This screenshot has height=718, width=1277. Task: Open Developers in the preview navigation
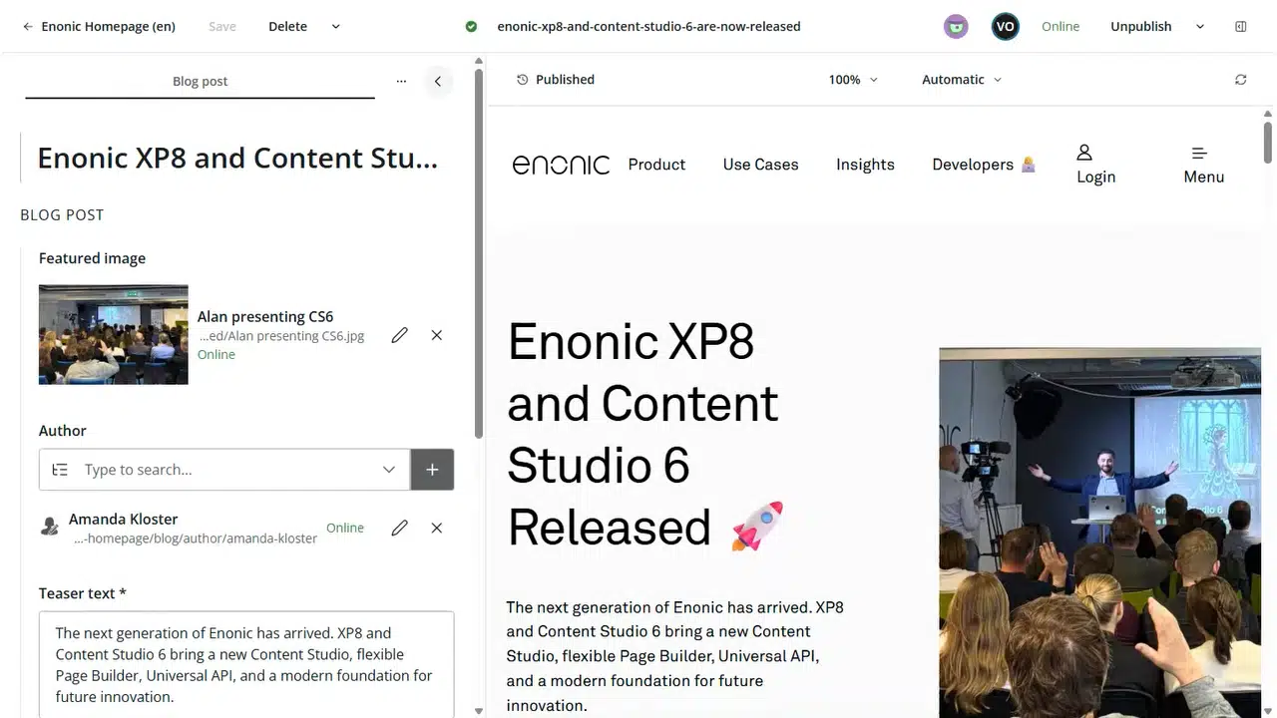tap(984, 165)
